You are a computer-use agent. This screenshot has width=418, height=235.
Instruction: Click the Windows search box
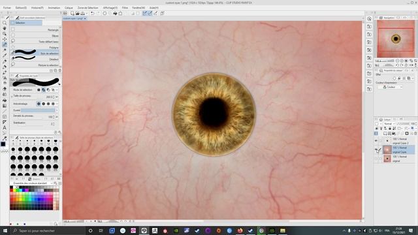[x=48, y=230]
